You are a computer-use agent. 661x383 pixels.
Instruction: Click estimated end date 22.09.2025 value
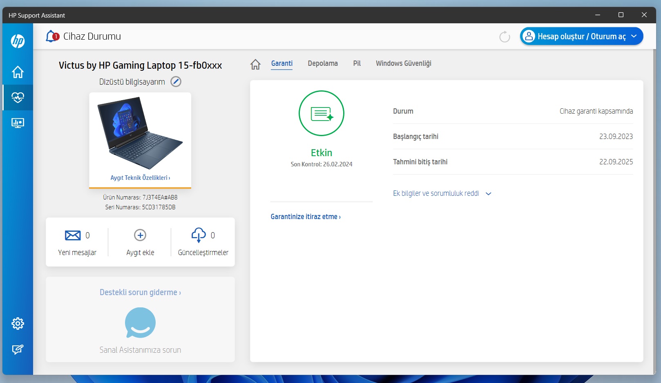616,162
